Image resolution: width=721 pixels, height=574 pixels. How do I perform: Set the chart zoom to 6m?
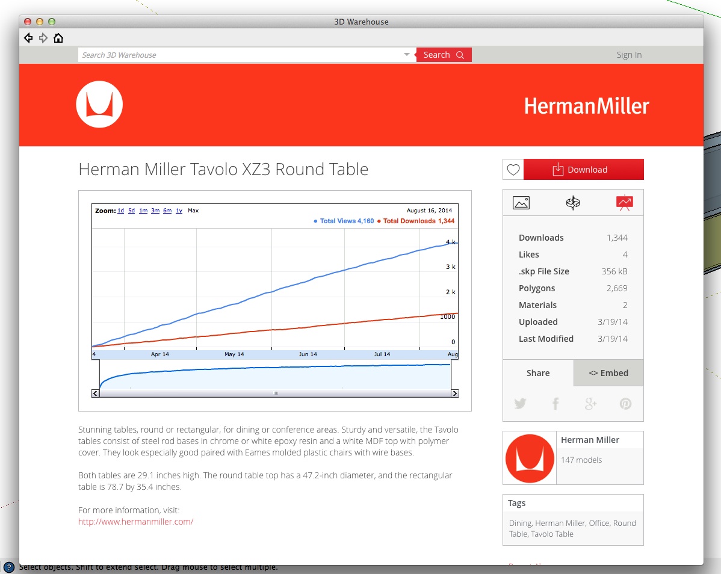167,211
